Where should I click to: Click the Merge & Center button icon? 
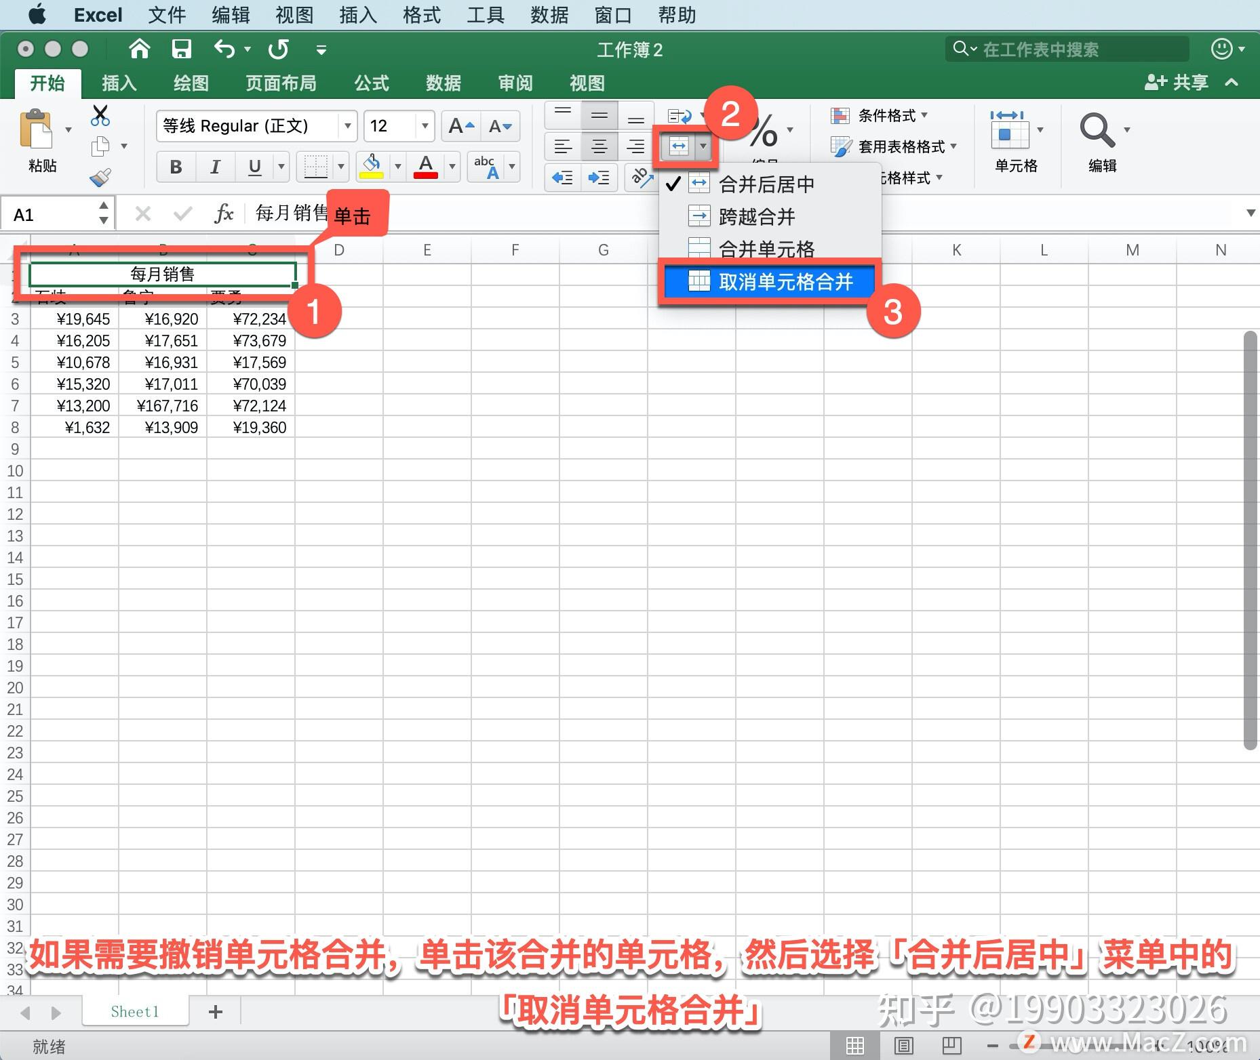tap(678, 146)
